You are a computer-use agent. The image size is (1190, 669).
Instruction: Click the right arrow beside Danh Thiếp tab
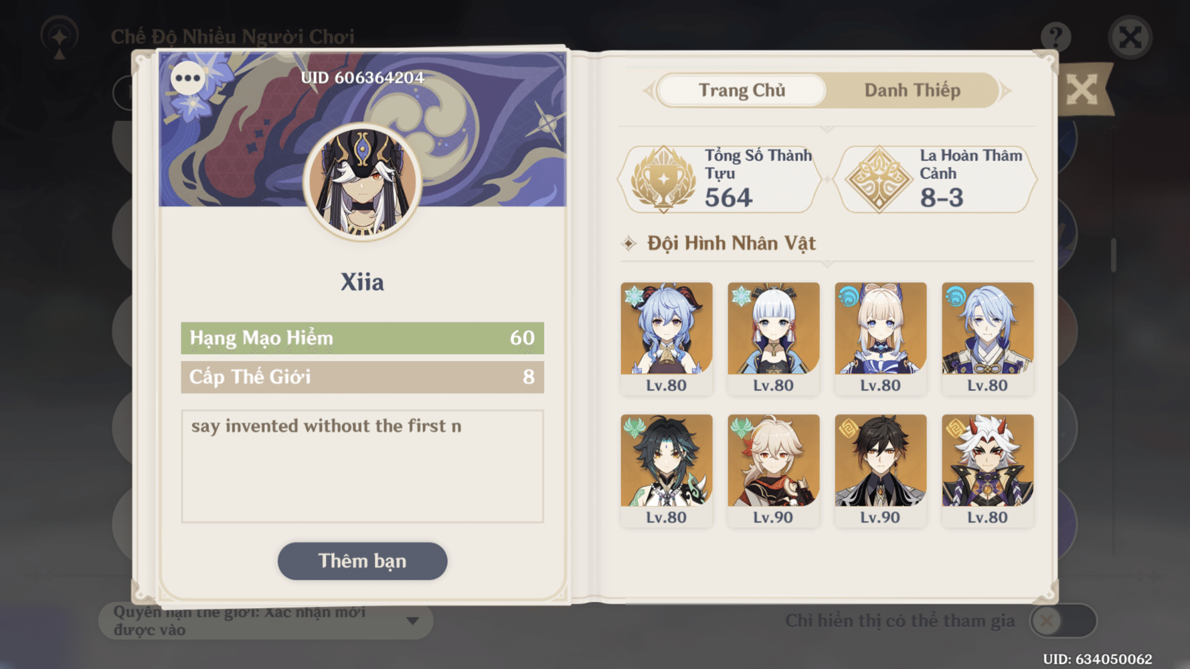click(x=1005, y=90)
